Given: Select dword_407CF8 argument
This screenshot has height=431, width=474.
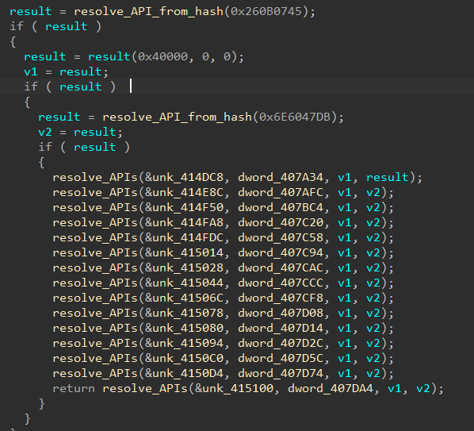Looking at the screenshot, I should (281, 298).
